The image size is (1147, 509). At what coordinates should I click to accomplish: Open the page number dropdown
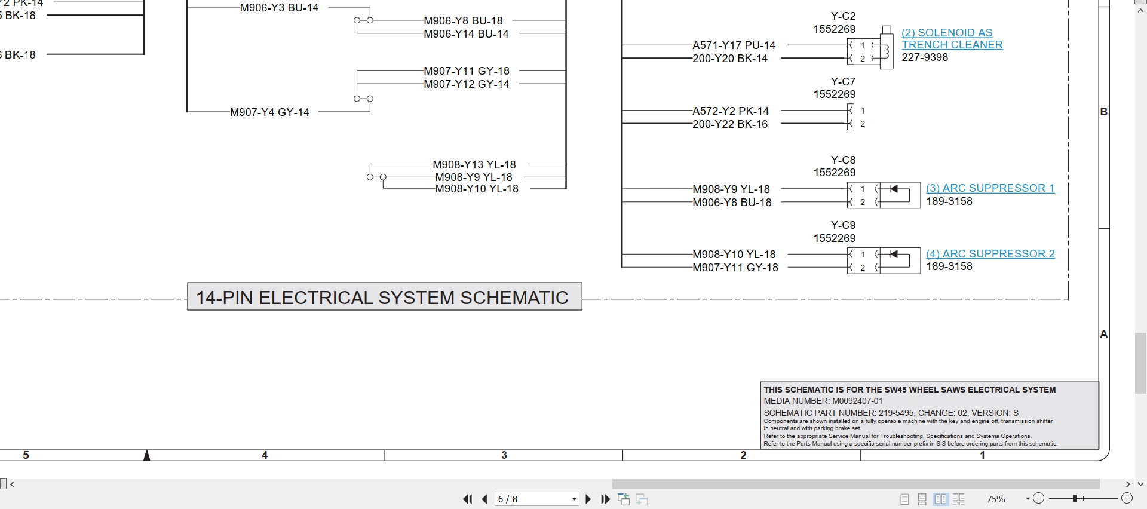(574, 499)
